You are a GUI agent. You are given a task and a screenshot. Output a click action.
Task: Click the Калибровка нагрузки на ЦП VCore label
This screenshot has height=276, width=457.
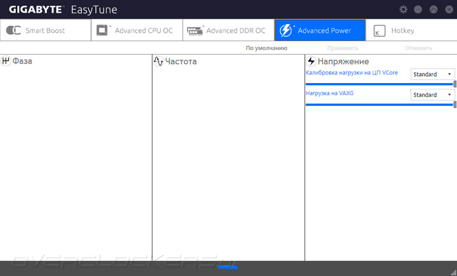point(352,73)
